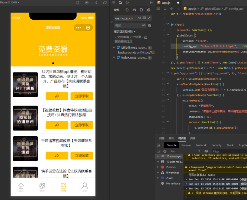Refresh the search results

(127, 10)
